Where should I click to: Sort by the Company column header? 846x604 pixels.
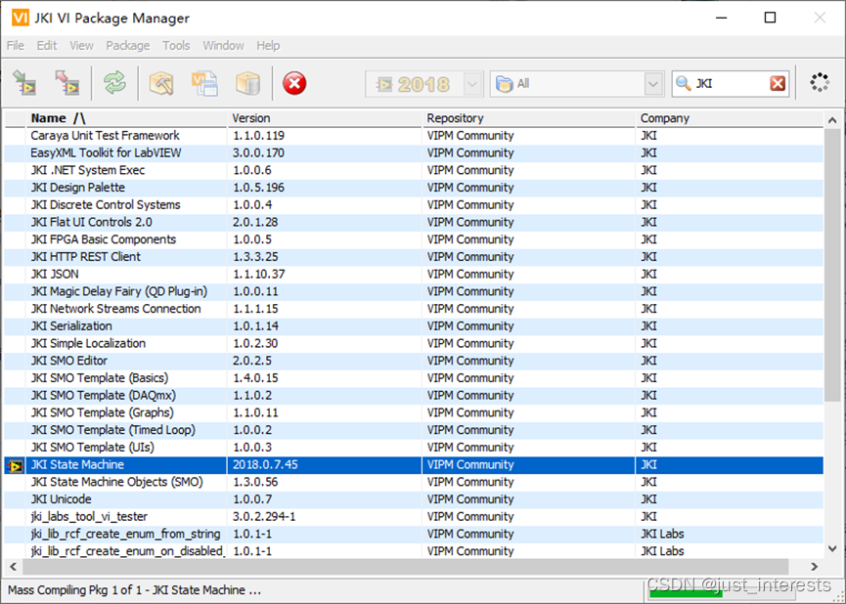pyautogui.click(x=730, y=118)
